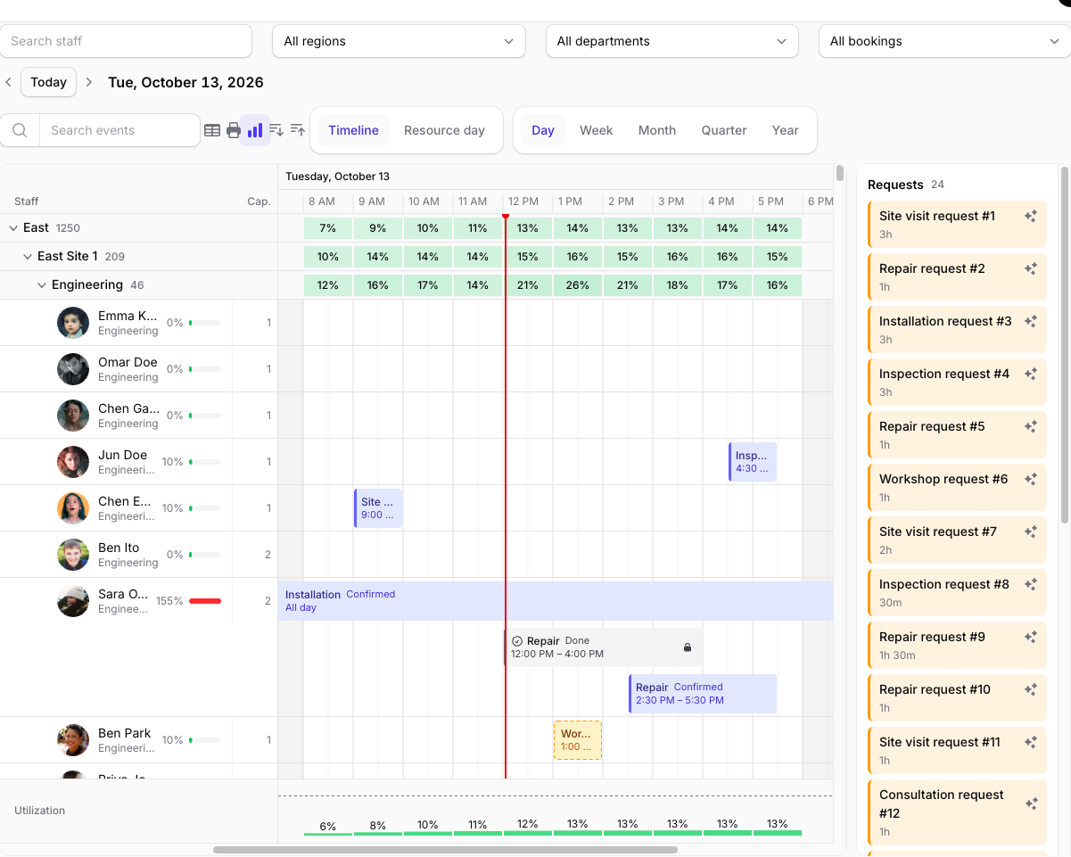Collapse the East region group

(13, 228)
